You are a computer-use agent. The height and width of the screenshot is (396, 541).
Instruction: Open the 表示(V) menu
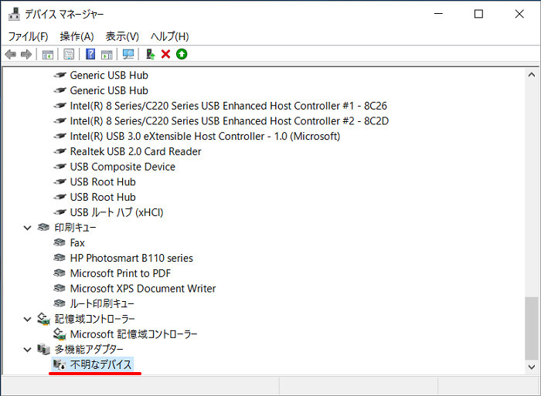pyautogui.click(x=122, y=36)
